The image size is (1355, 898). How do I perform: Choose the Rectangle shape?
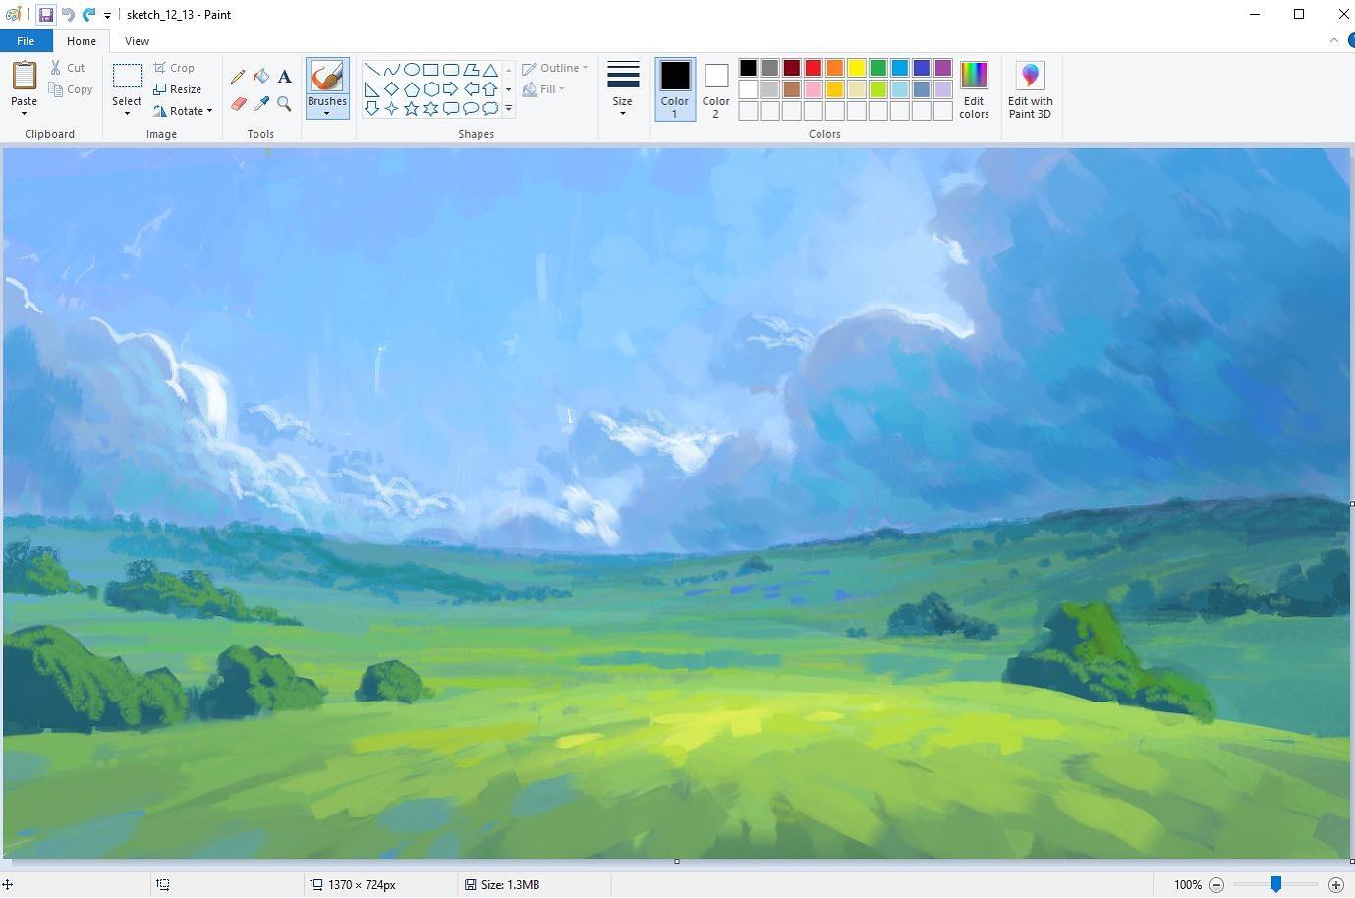click(x=431, y=70)
